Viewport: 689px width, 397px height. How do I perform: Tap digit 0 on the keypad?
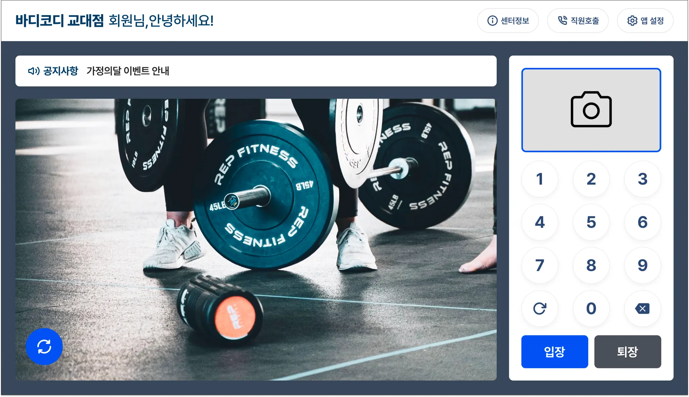coord(591,308)
